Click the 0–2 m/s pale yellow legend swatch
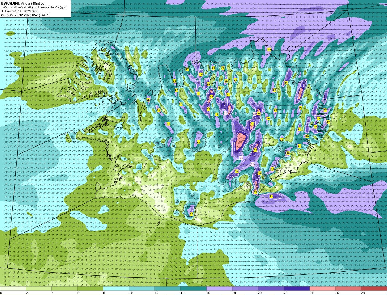The image size is (387, 295). tap(13, 289)
